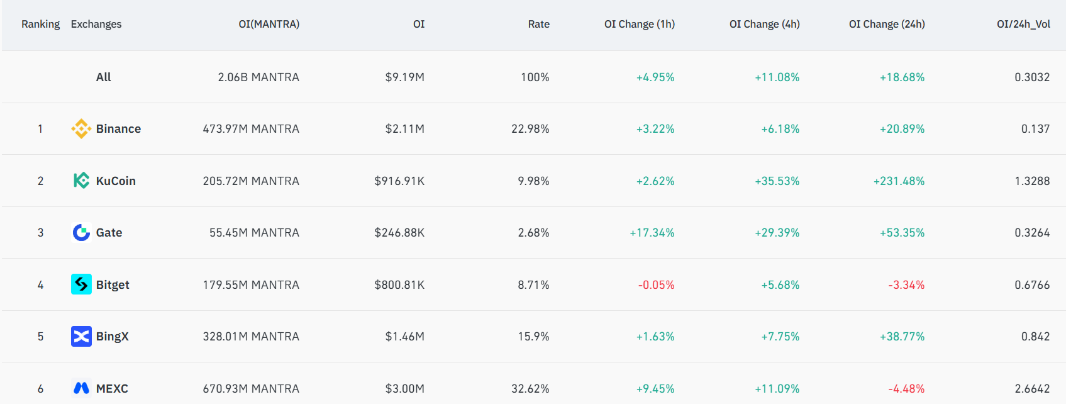This screenshot has width=1066, height=404.
Task: Click the -0.05% Bitget 1h change
Action: click(656, 284)
